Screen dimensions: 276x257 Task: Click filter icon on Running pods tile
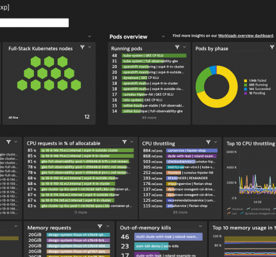point(177,47)
